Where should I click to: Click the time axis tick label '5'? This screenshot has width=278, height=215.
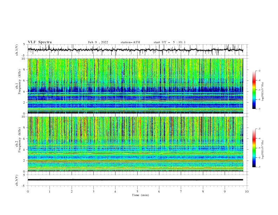coord(137,191)
